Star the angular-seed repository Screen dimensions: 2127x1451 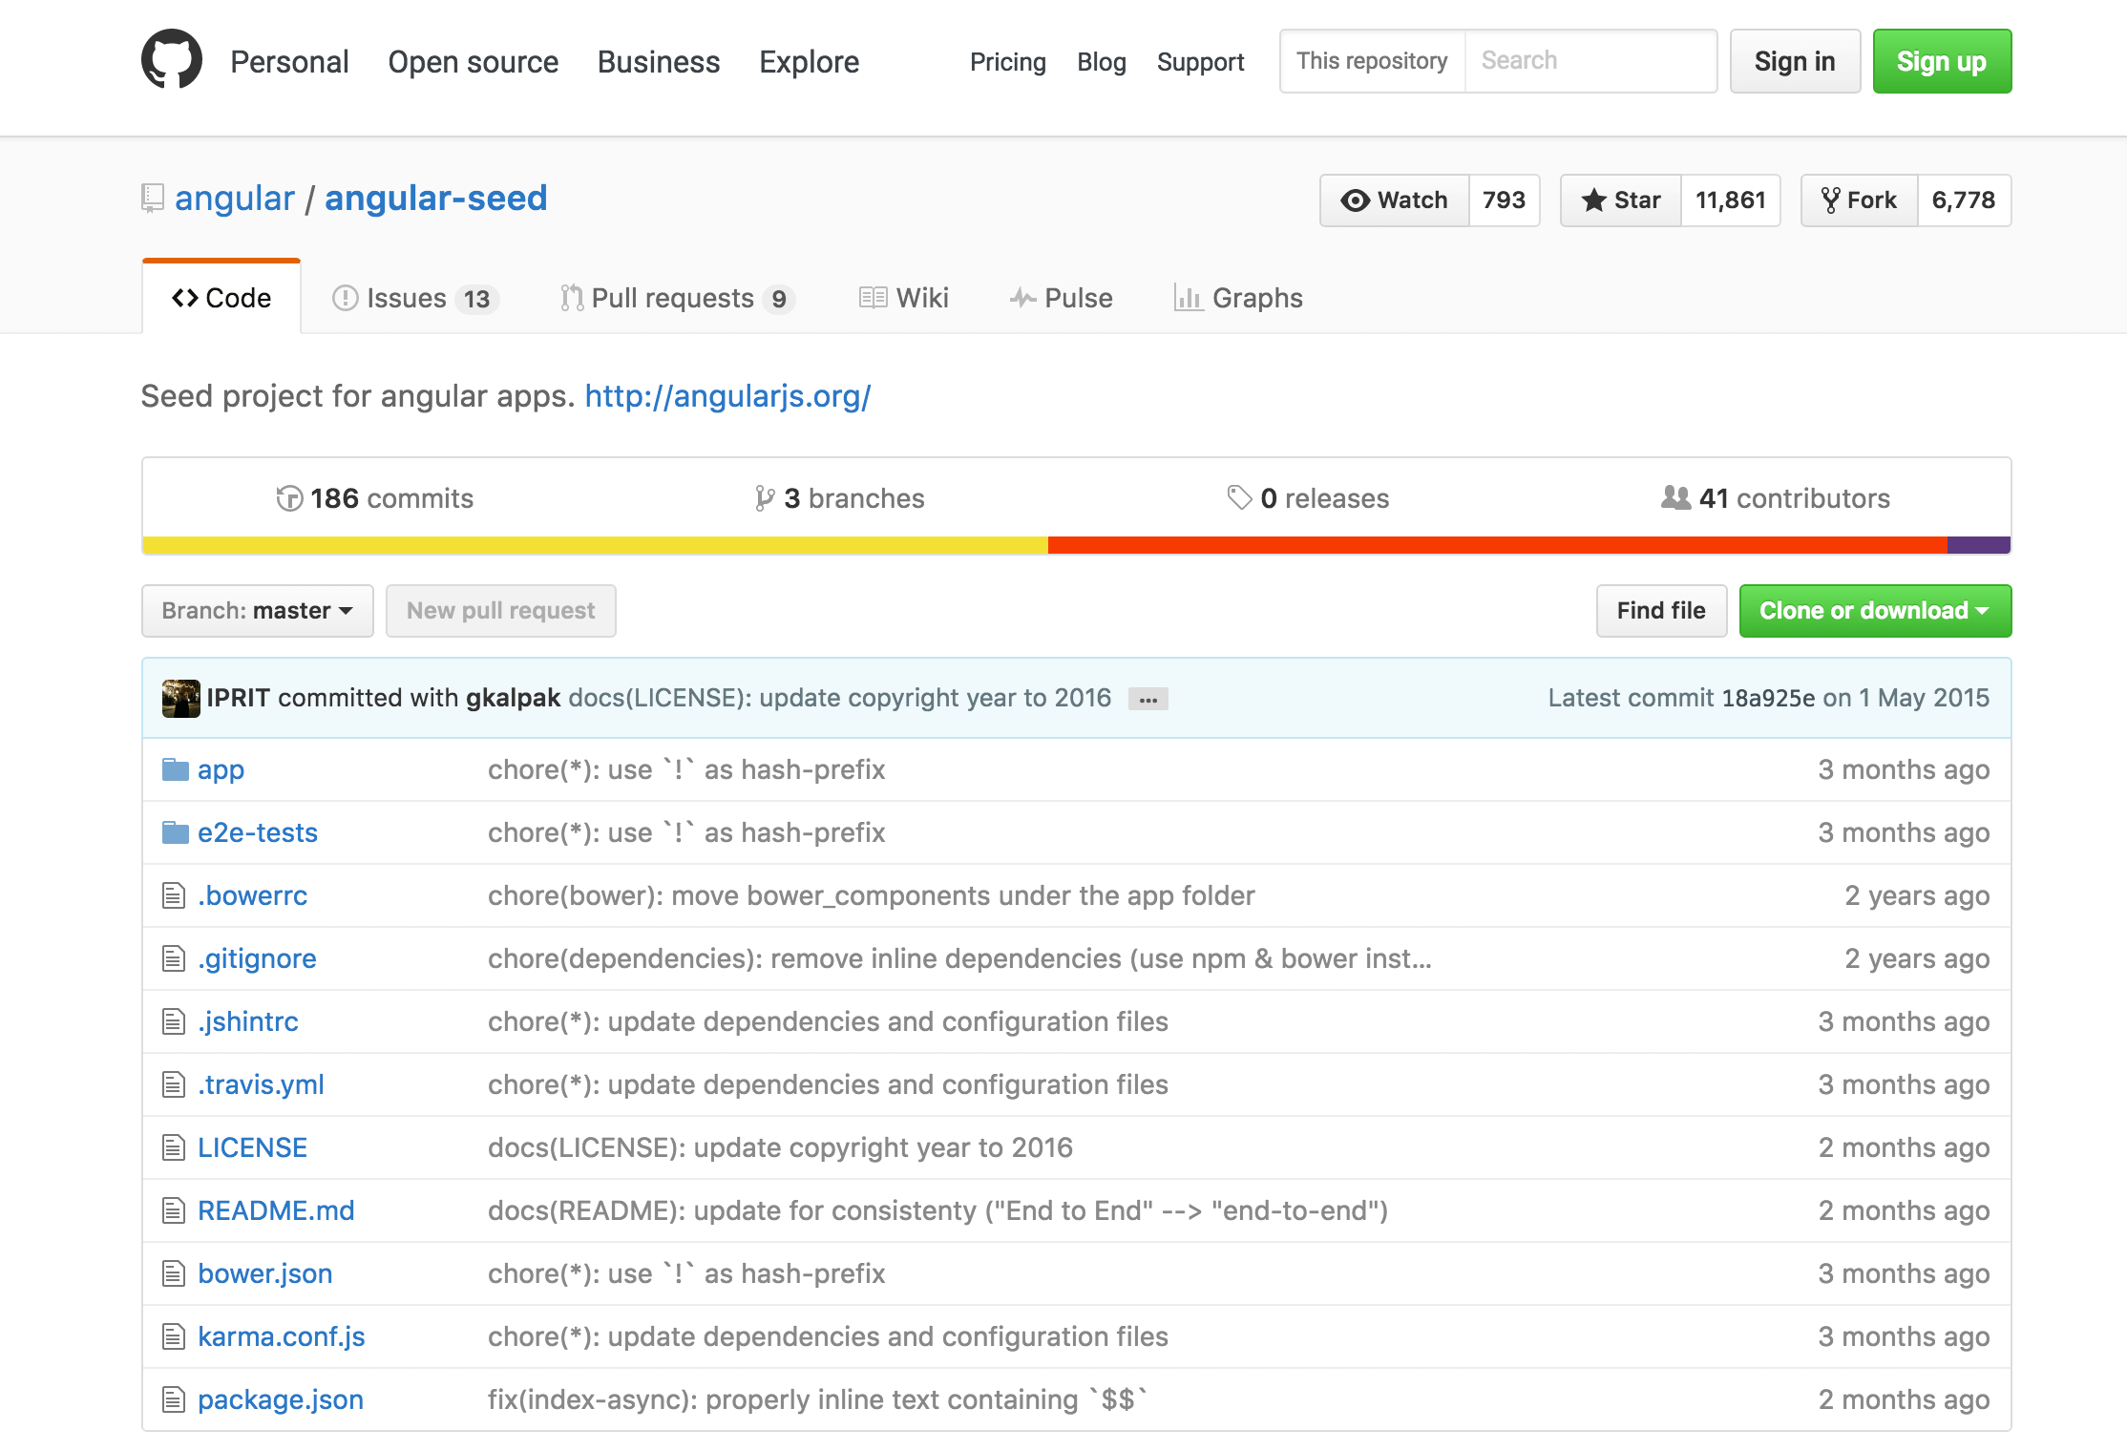pyautogui.click(x=1621, y=200)
